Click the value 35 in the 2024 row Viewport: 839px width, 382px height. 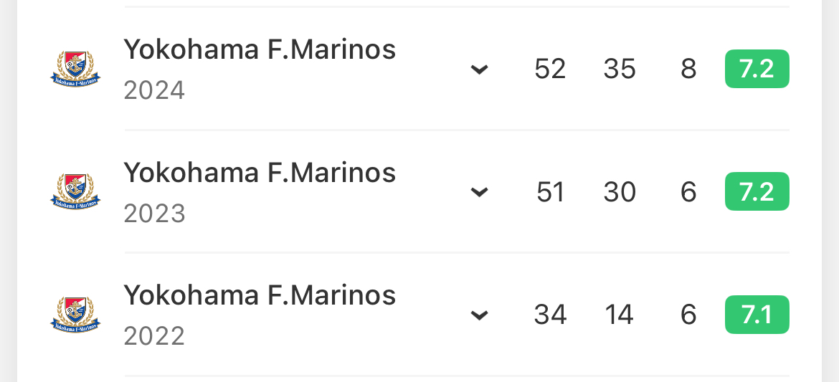click(x=620, y=69)
